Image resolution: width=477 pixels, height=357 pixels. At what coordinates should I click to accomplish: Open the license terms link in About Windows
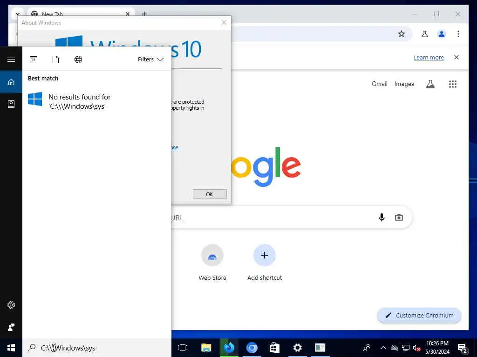175,147
